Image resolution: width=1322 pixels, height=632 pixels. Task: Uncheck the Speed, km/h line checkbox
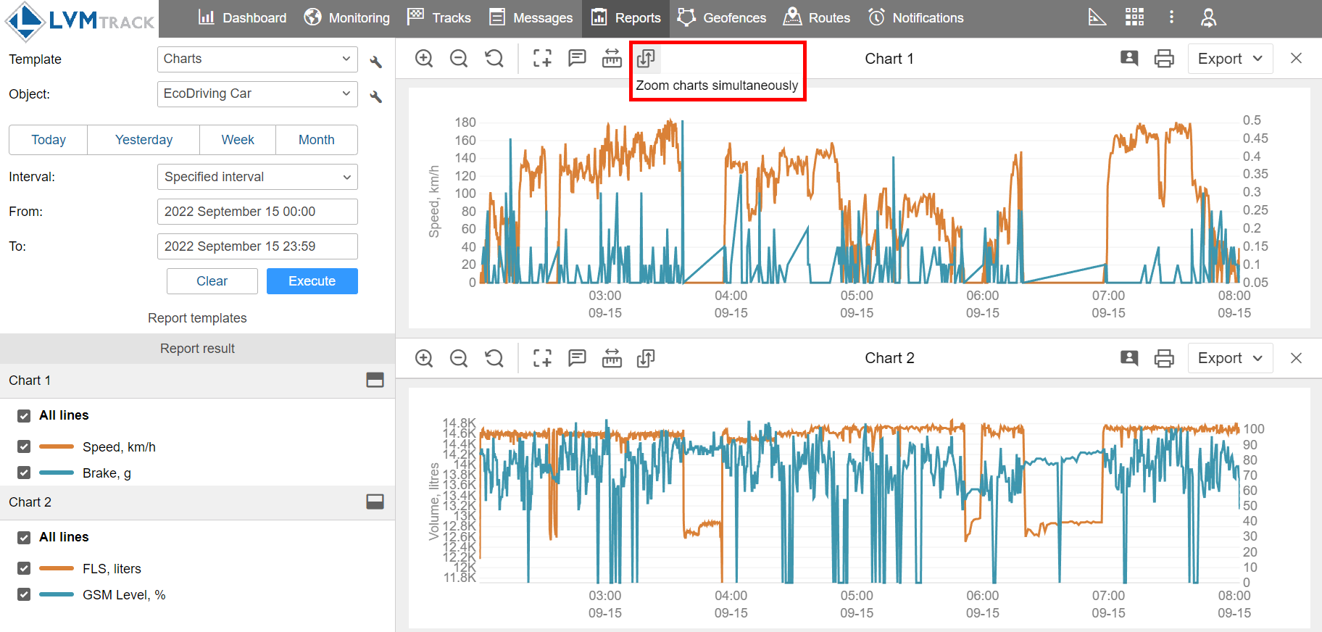(x=24, y=447)
